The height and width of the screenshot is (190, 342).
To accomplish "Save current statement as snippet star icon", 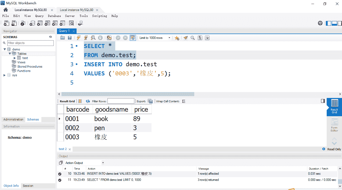I will click(x=177, y=38).
